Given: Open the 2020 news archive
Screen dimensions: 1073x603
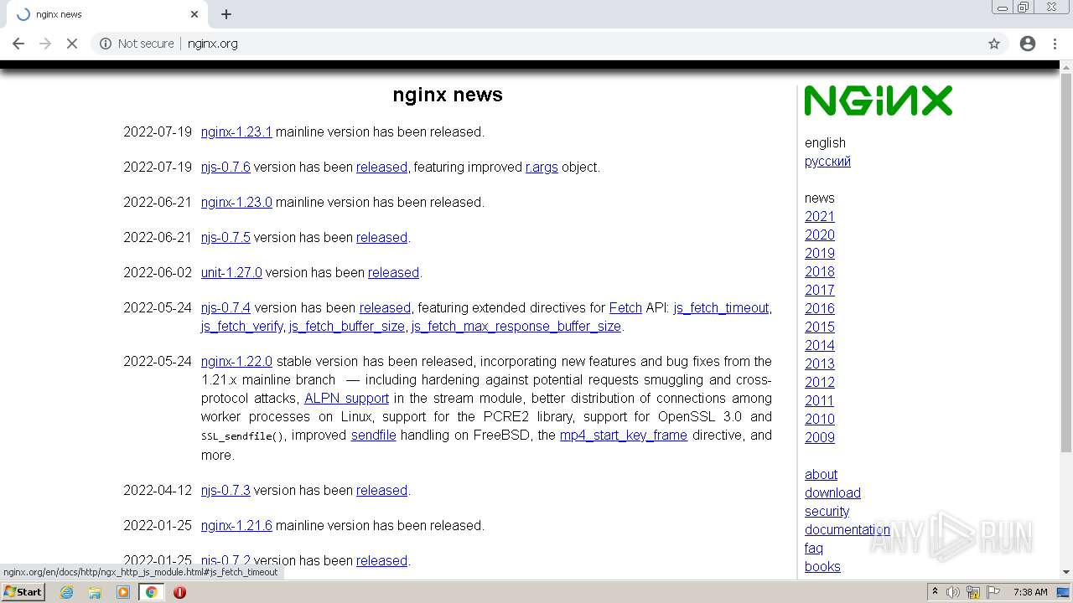Looking at the screenshot, I should 820,234.
